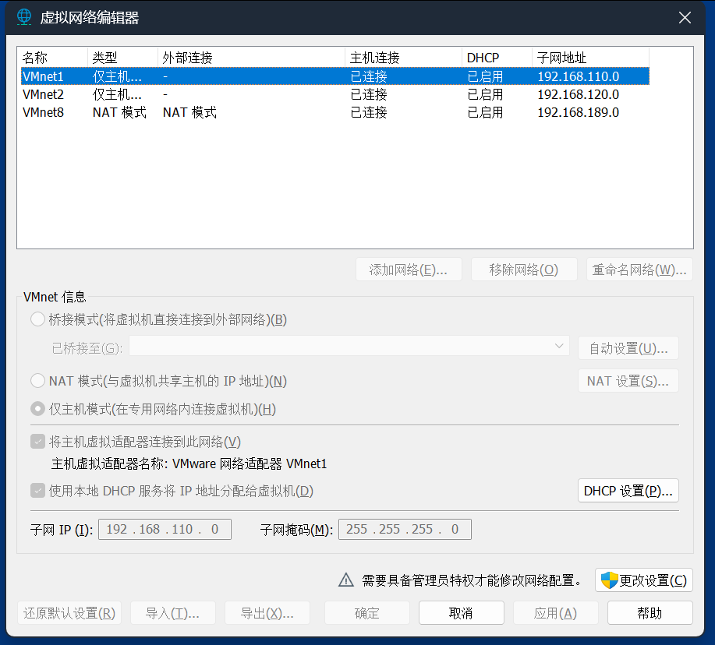Select the VMnet8 row
The height and width of the screenshot is (645, 715).
point(335,112)
